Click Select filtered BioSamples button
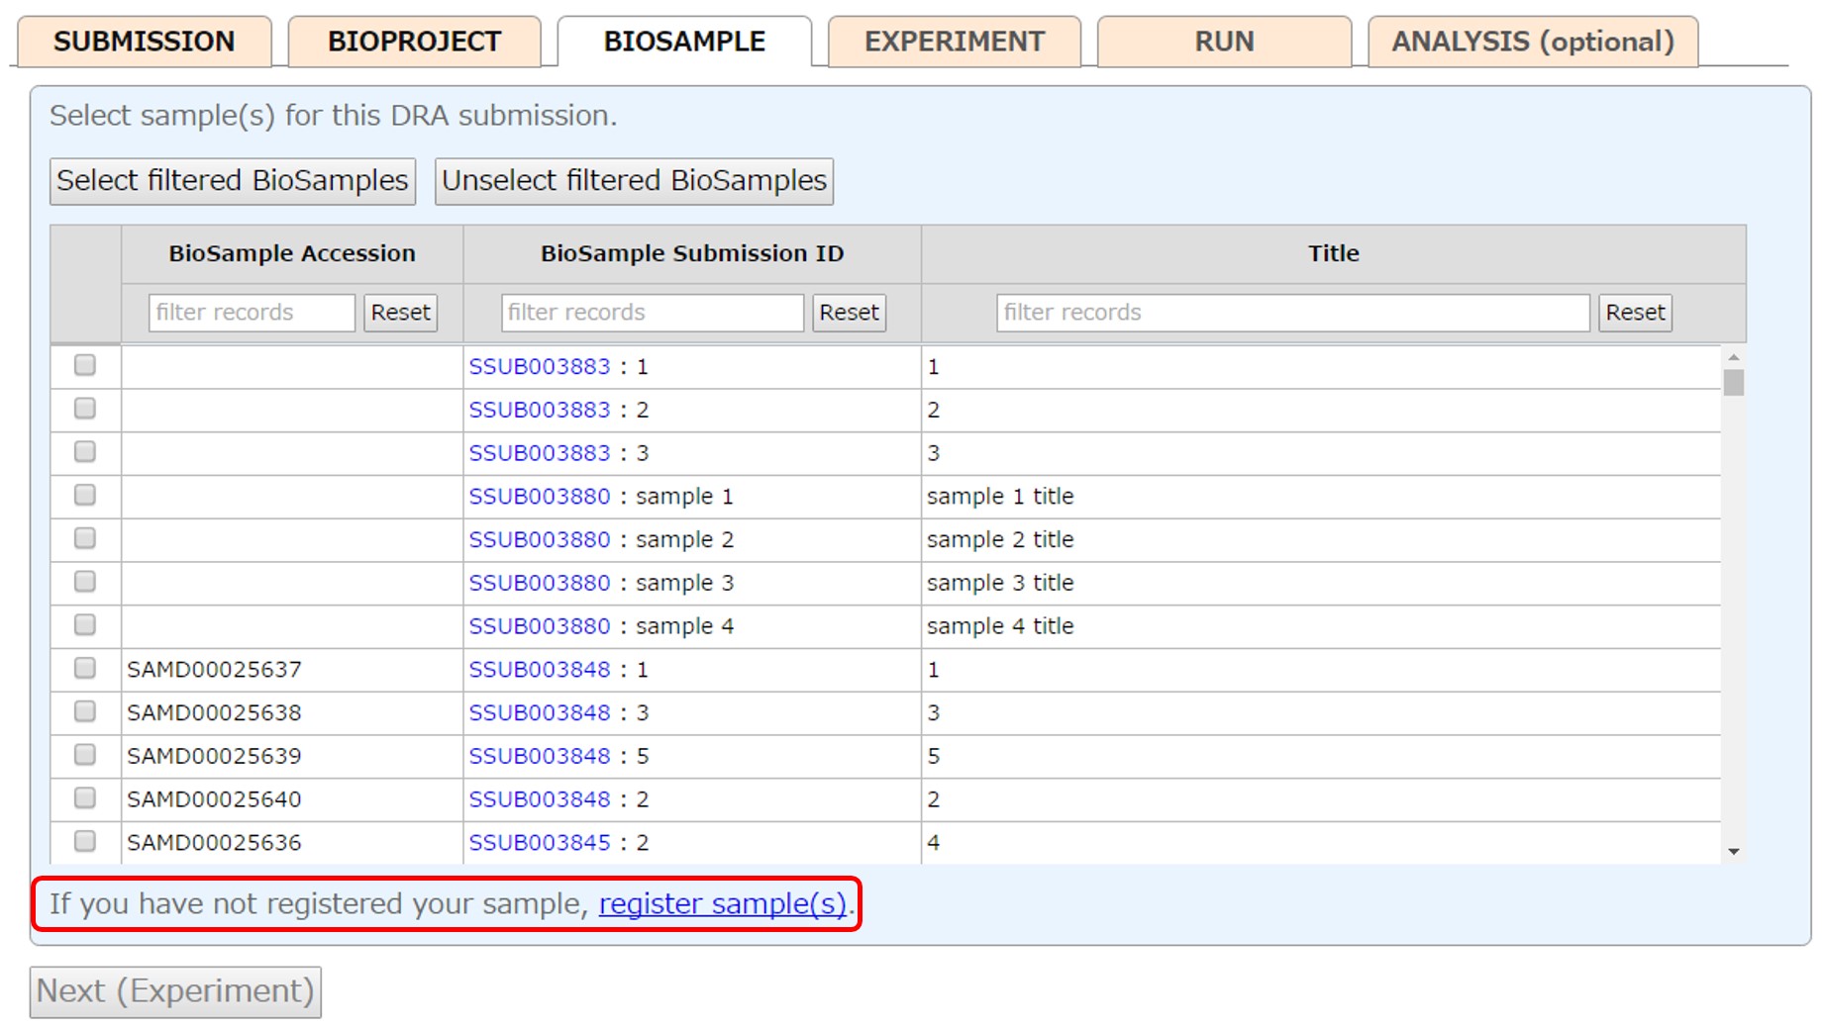 233,181
